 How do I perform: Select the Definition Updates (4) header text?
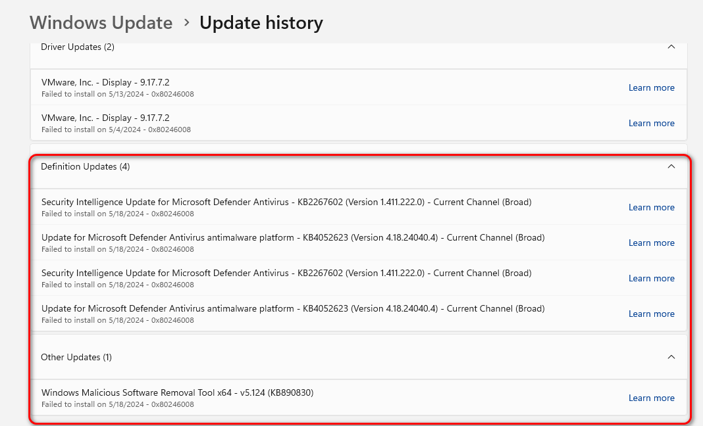[85, 166]
